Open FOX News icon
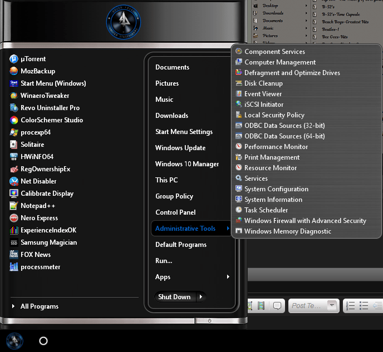Image resolution: width=383 pixels, height=352 pixels. [x=14, y=255]
